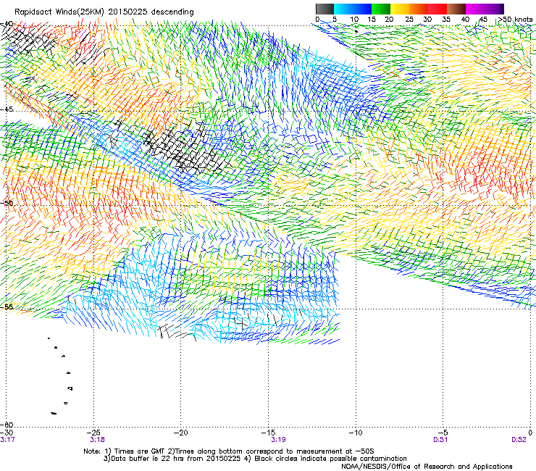This screenshot has height=471, width=536.
Task: Click the latitude label '-60'
Action: pos(7,425)
